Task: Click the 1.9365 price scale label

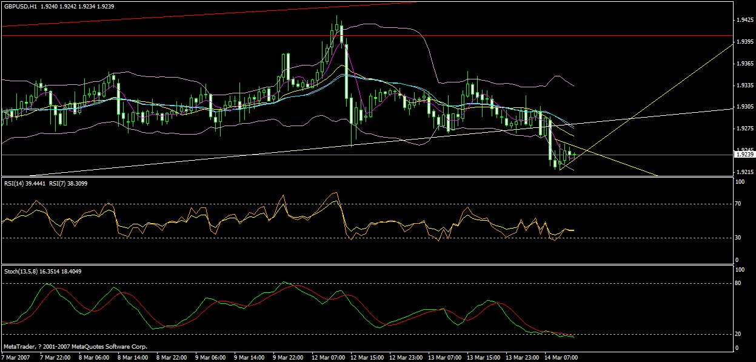Action: [744, 64]
